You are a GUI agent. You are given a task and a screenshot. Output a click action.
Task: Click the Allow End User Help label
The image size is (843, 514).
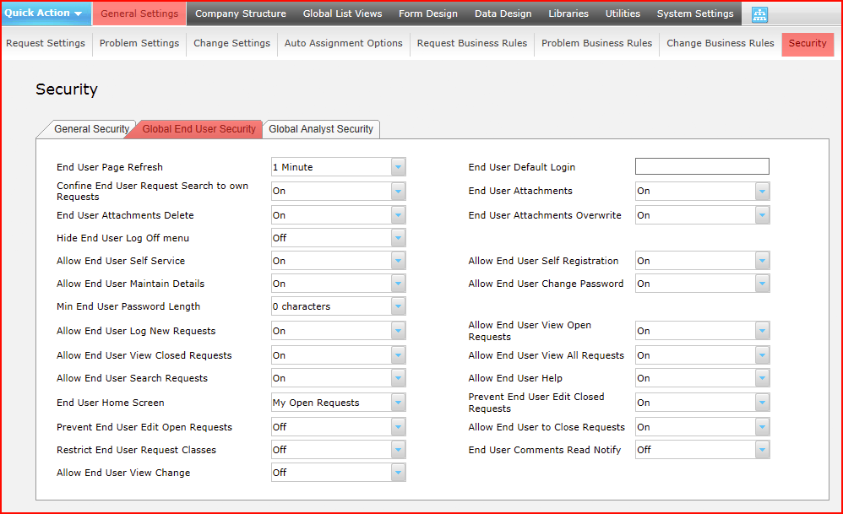click(515, 378)
